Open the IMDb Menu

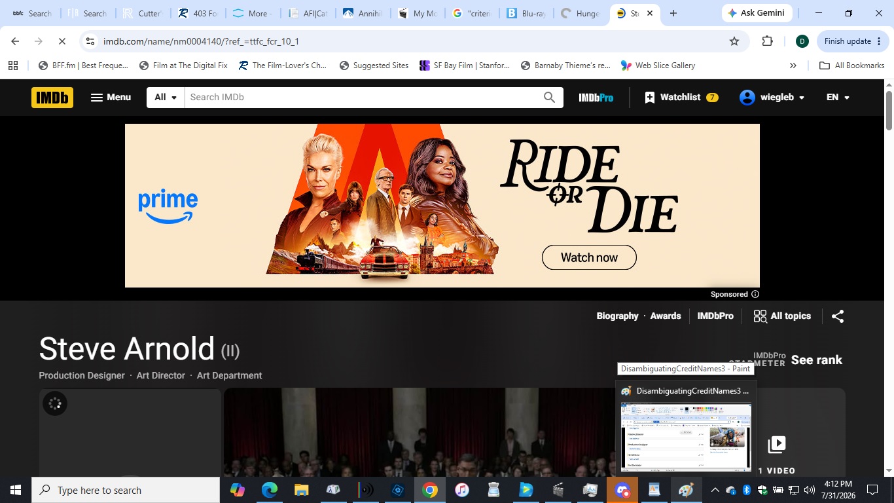pos(111,98)
